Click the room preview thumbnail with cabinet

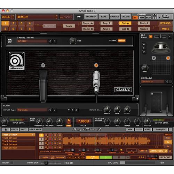click(156, 101)
